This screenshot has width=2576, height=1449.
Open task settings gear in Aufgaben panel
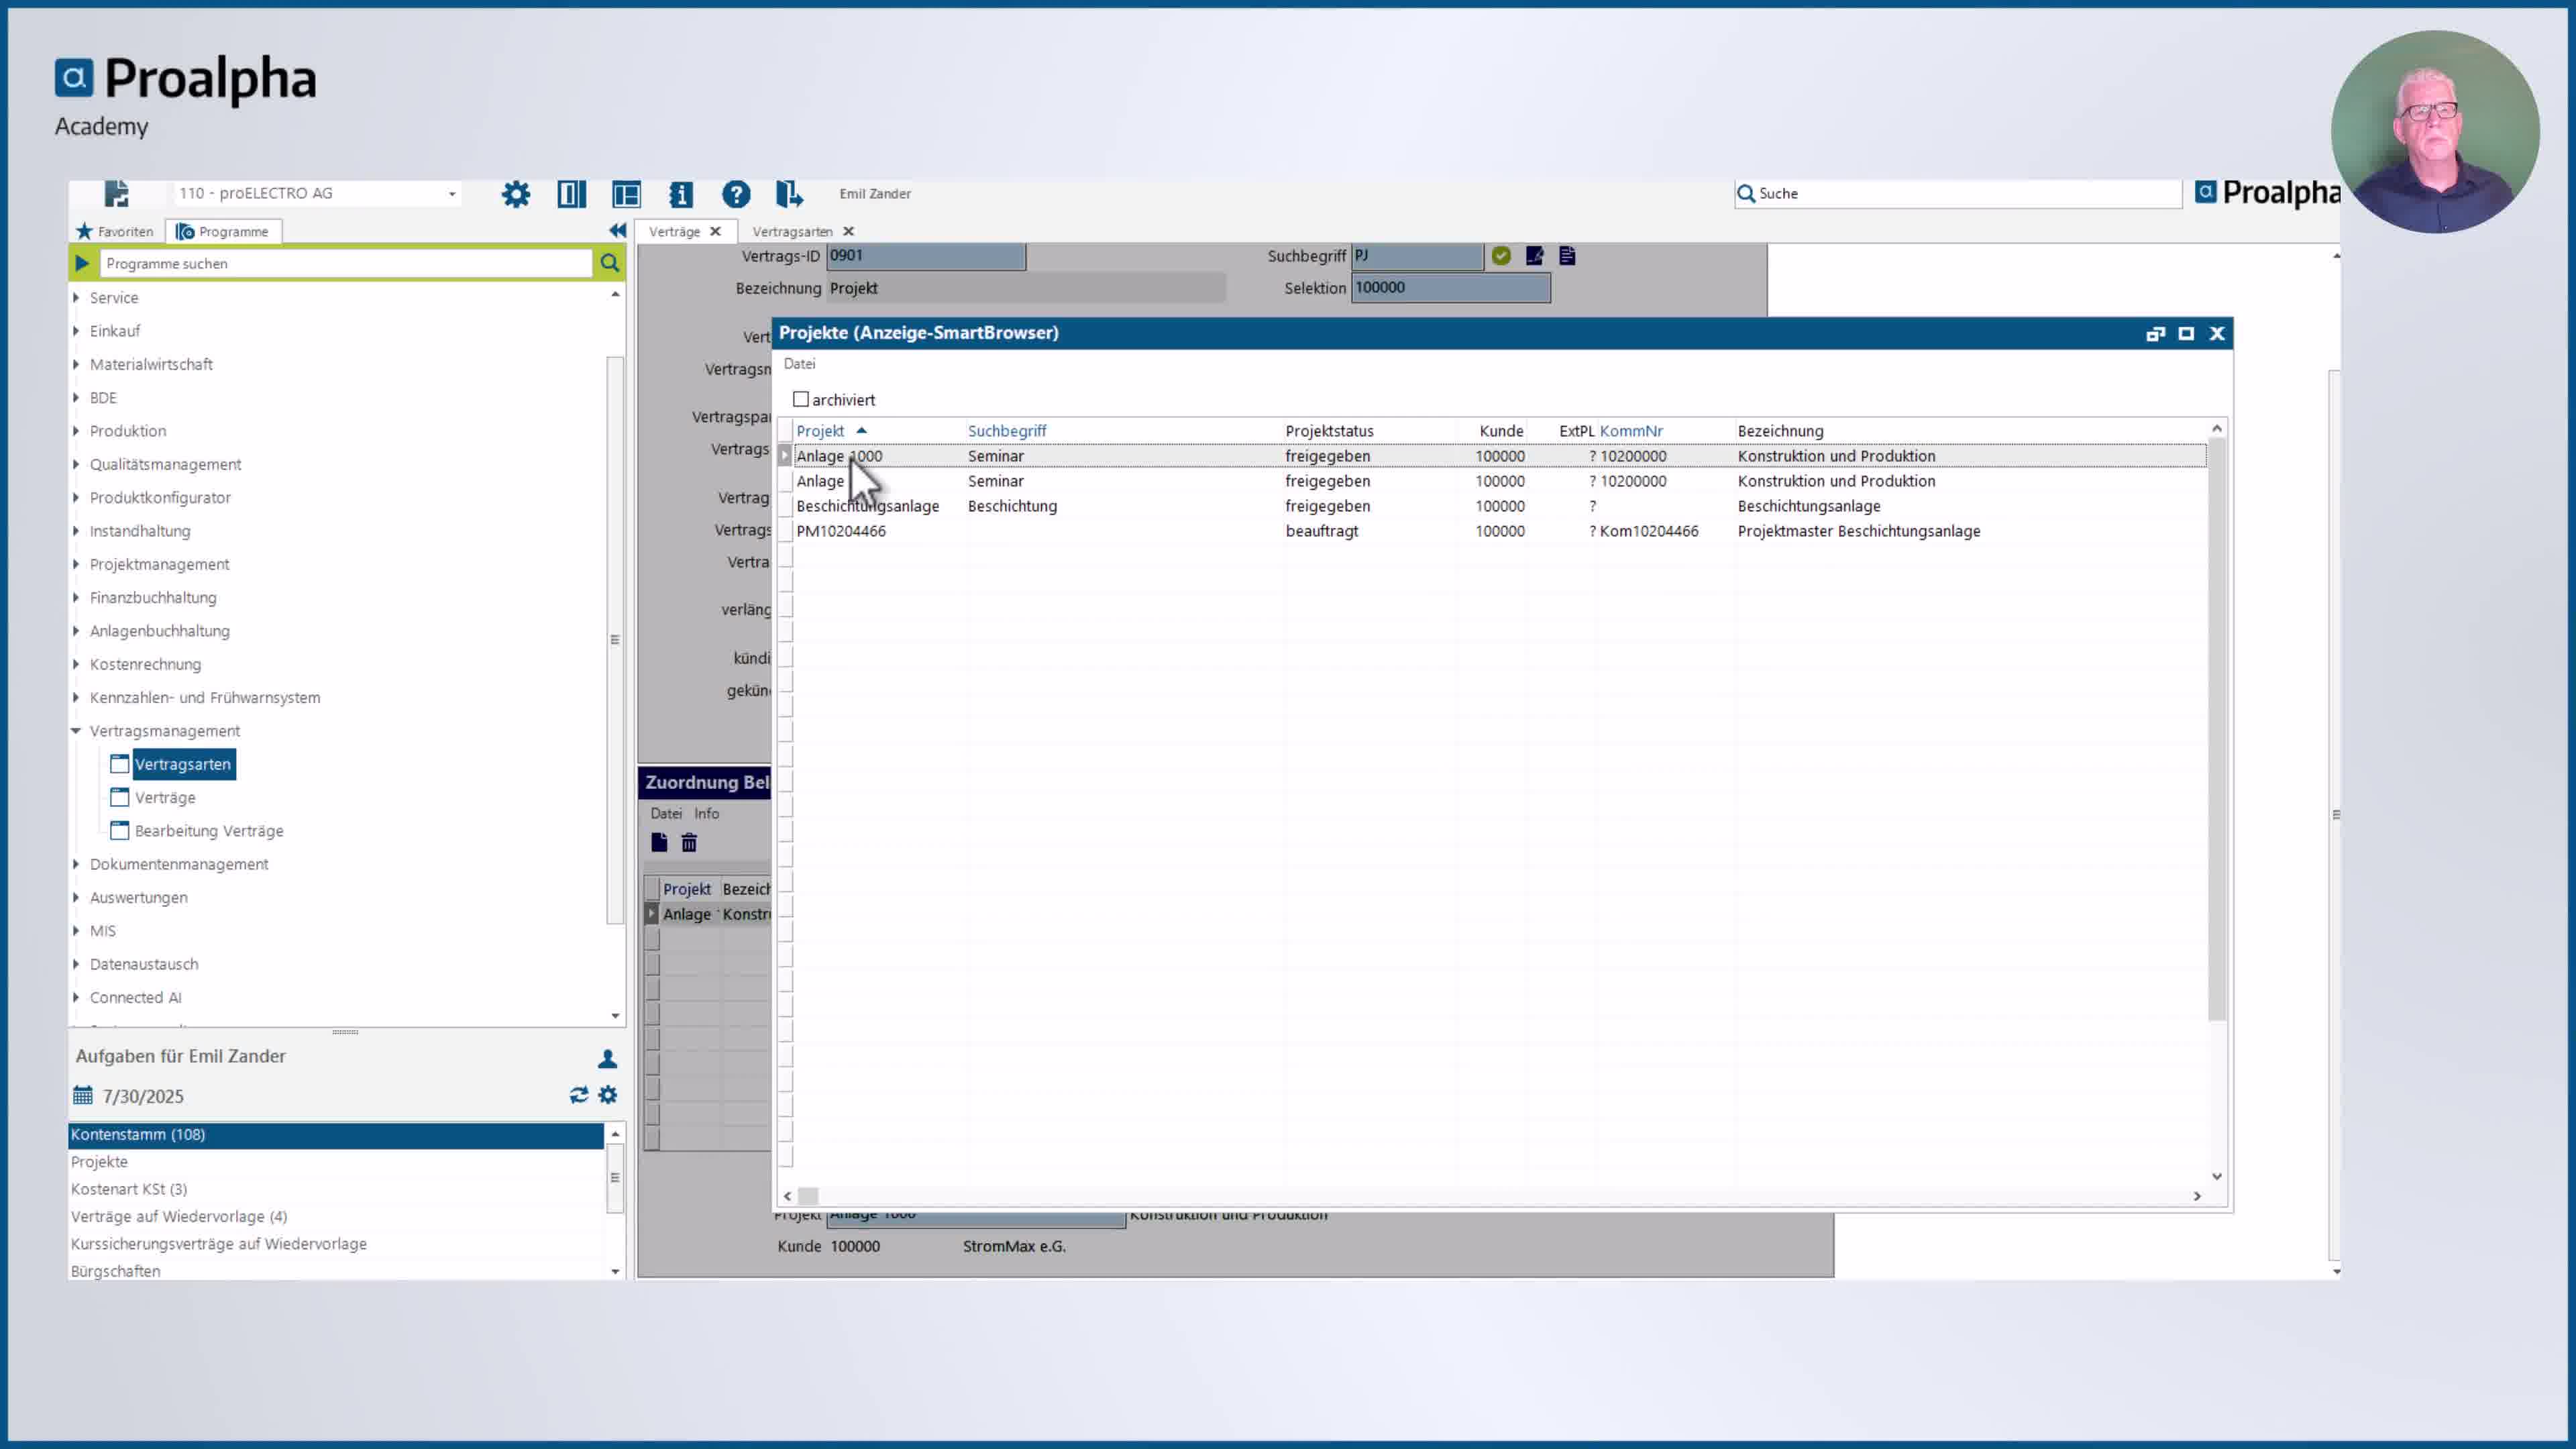point(608,1095)
